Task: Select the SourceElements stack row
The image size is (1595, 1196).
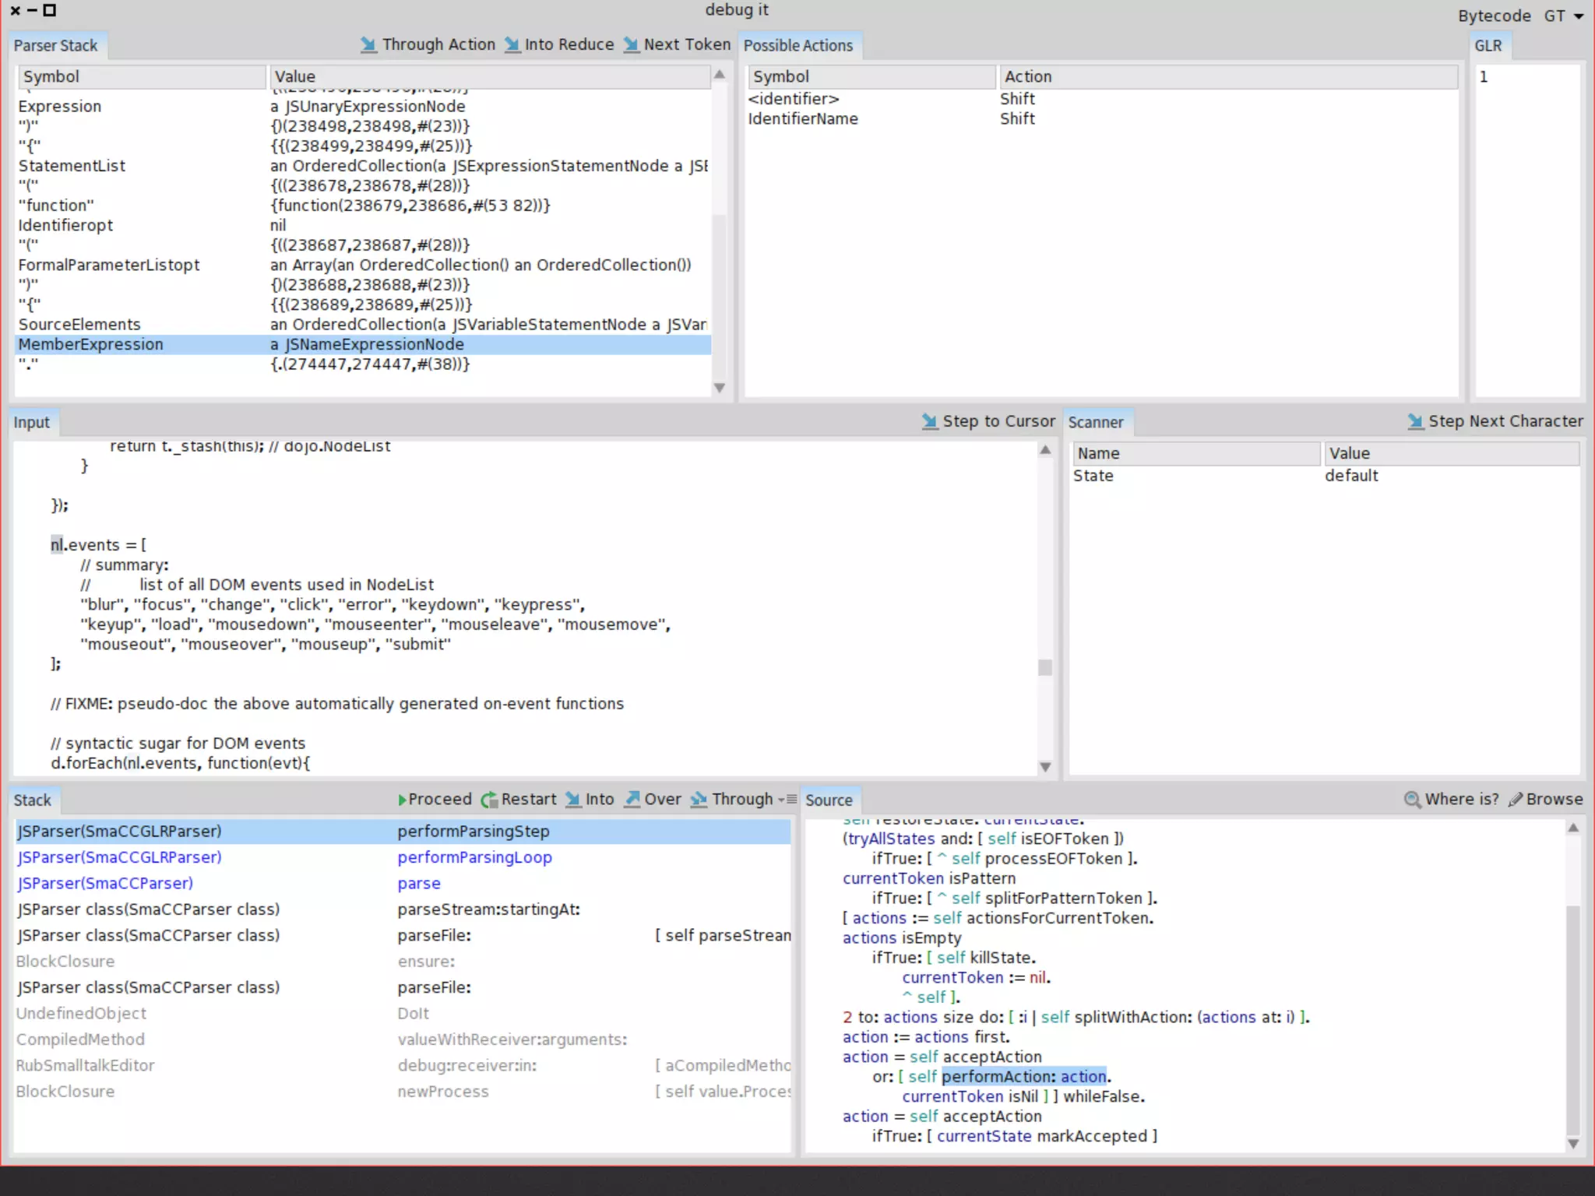Action: 363,325
